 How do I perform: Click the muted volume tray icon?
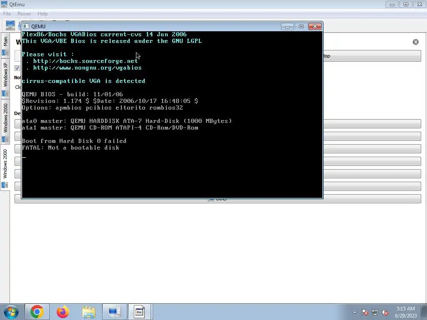click(x=385, y=312)
